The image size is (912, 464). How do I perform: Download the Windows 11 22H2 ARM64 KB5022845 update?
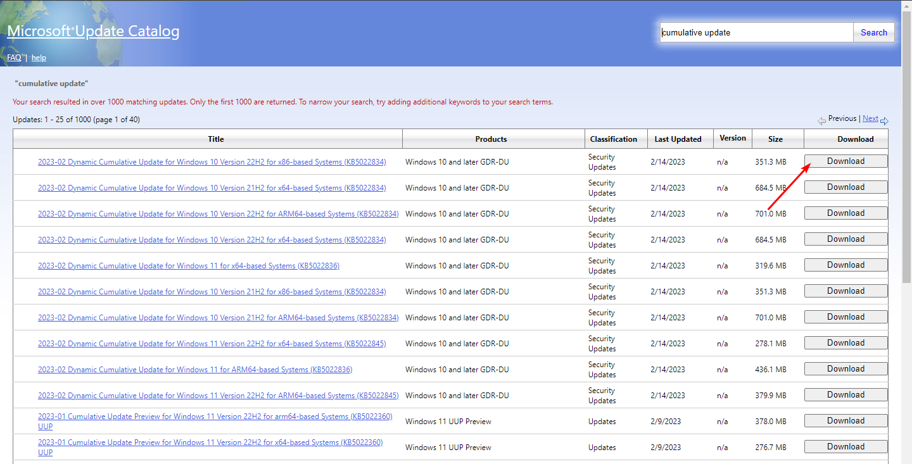click(845, 395)
